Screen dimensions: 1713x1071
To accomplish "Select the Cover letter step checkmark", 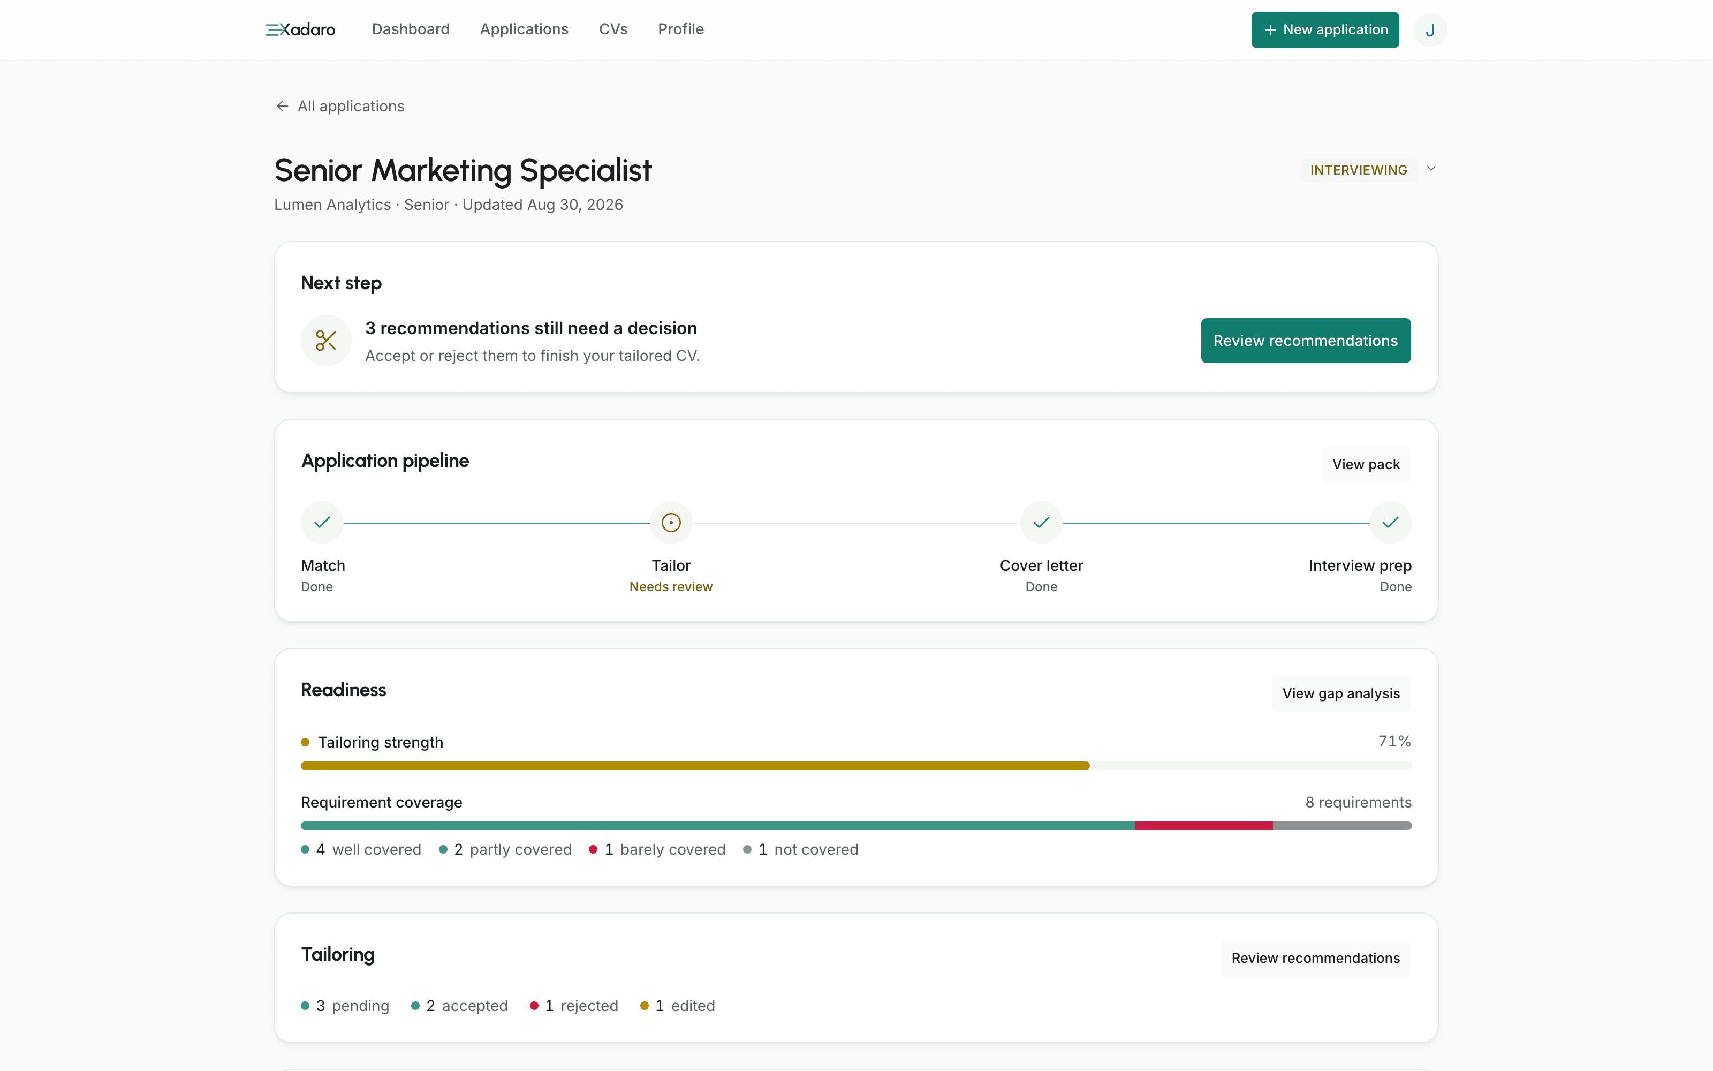I will [x=1041, y=523].
